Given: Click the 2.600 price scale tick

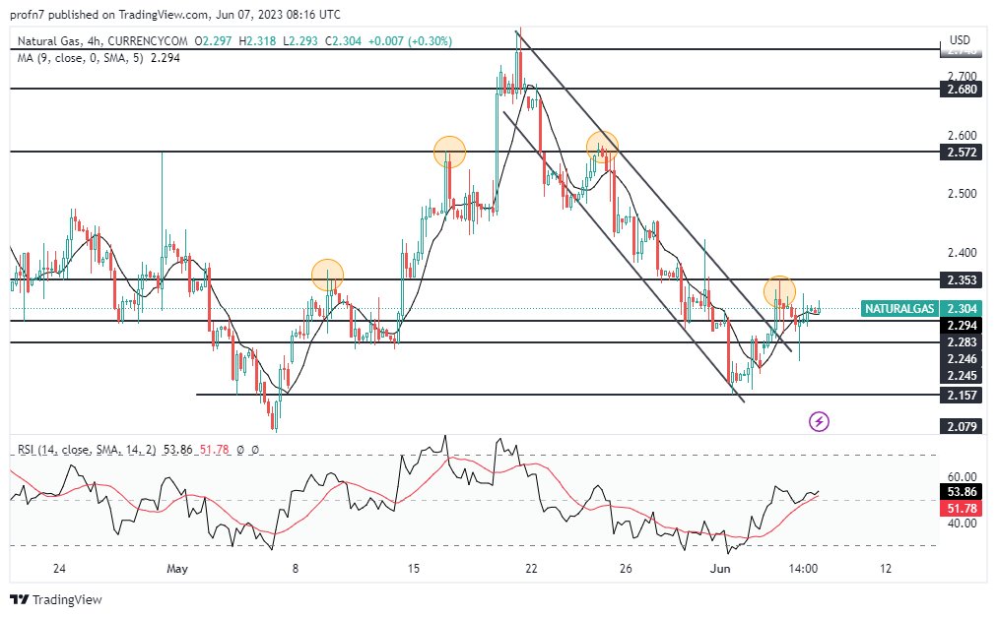Looking at the screenshot, I should 962,136.
